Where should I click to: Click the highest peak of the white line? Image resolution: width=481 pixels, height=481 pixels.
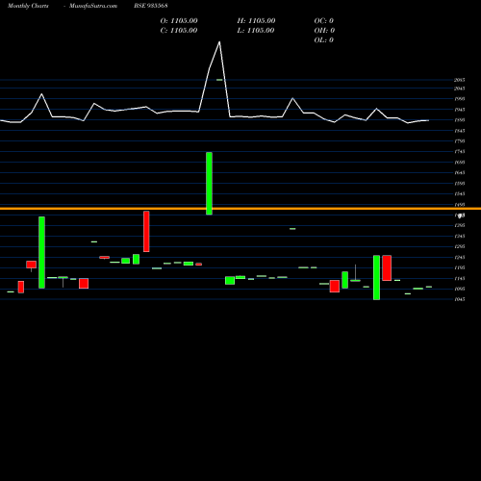tap(219, 41)
